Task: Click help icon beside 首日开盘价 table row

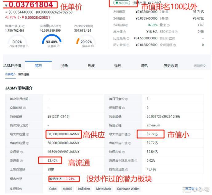Action: 126,99
